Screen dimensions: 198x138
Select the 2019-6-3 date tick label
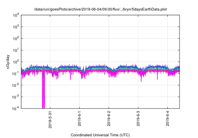tap(138, 118)
